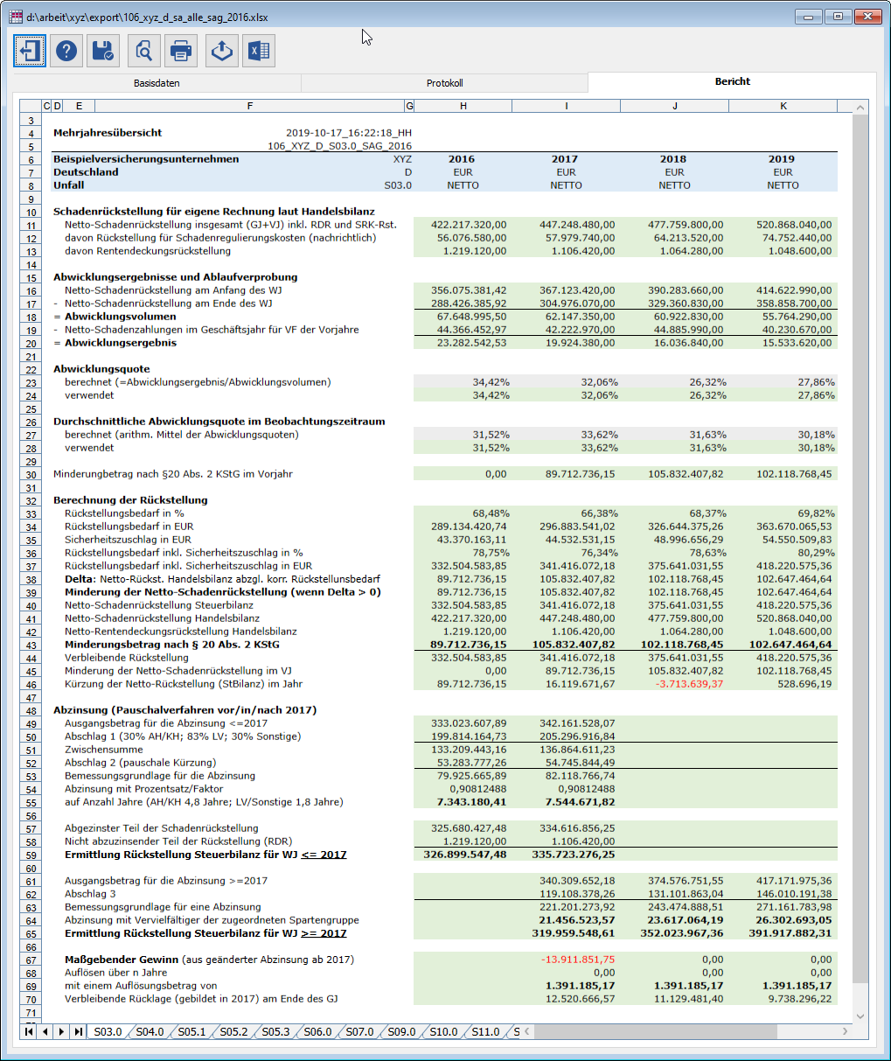Go to next sheet tab arrow
Image resolution: width=891 pixels, height=1061 pixels.
click(x=61, y=1032)
